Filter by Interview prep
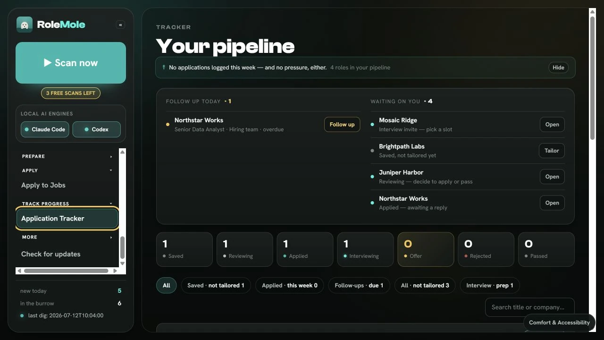 coord(490,285)
